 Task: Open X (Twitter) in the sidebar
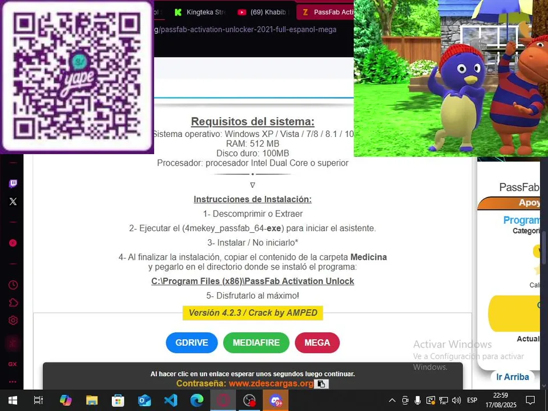coord(13,202)
